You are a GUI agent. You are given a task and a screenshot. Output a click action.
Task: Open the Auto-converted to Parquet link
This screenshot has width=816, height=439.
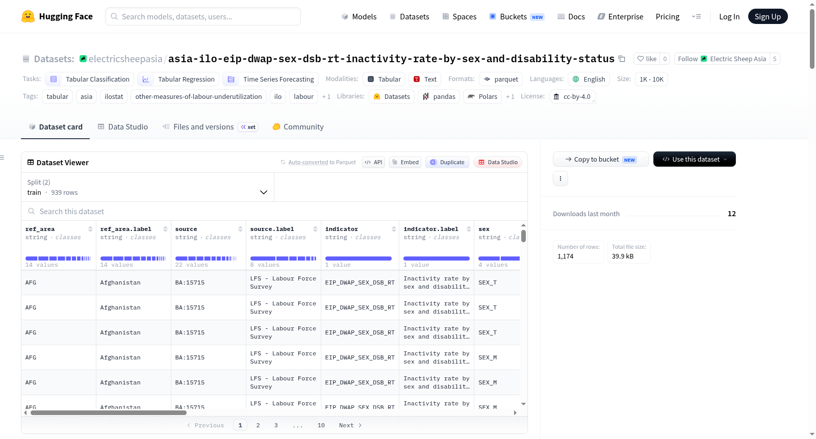point(308,162)
